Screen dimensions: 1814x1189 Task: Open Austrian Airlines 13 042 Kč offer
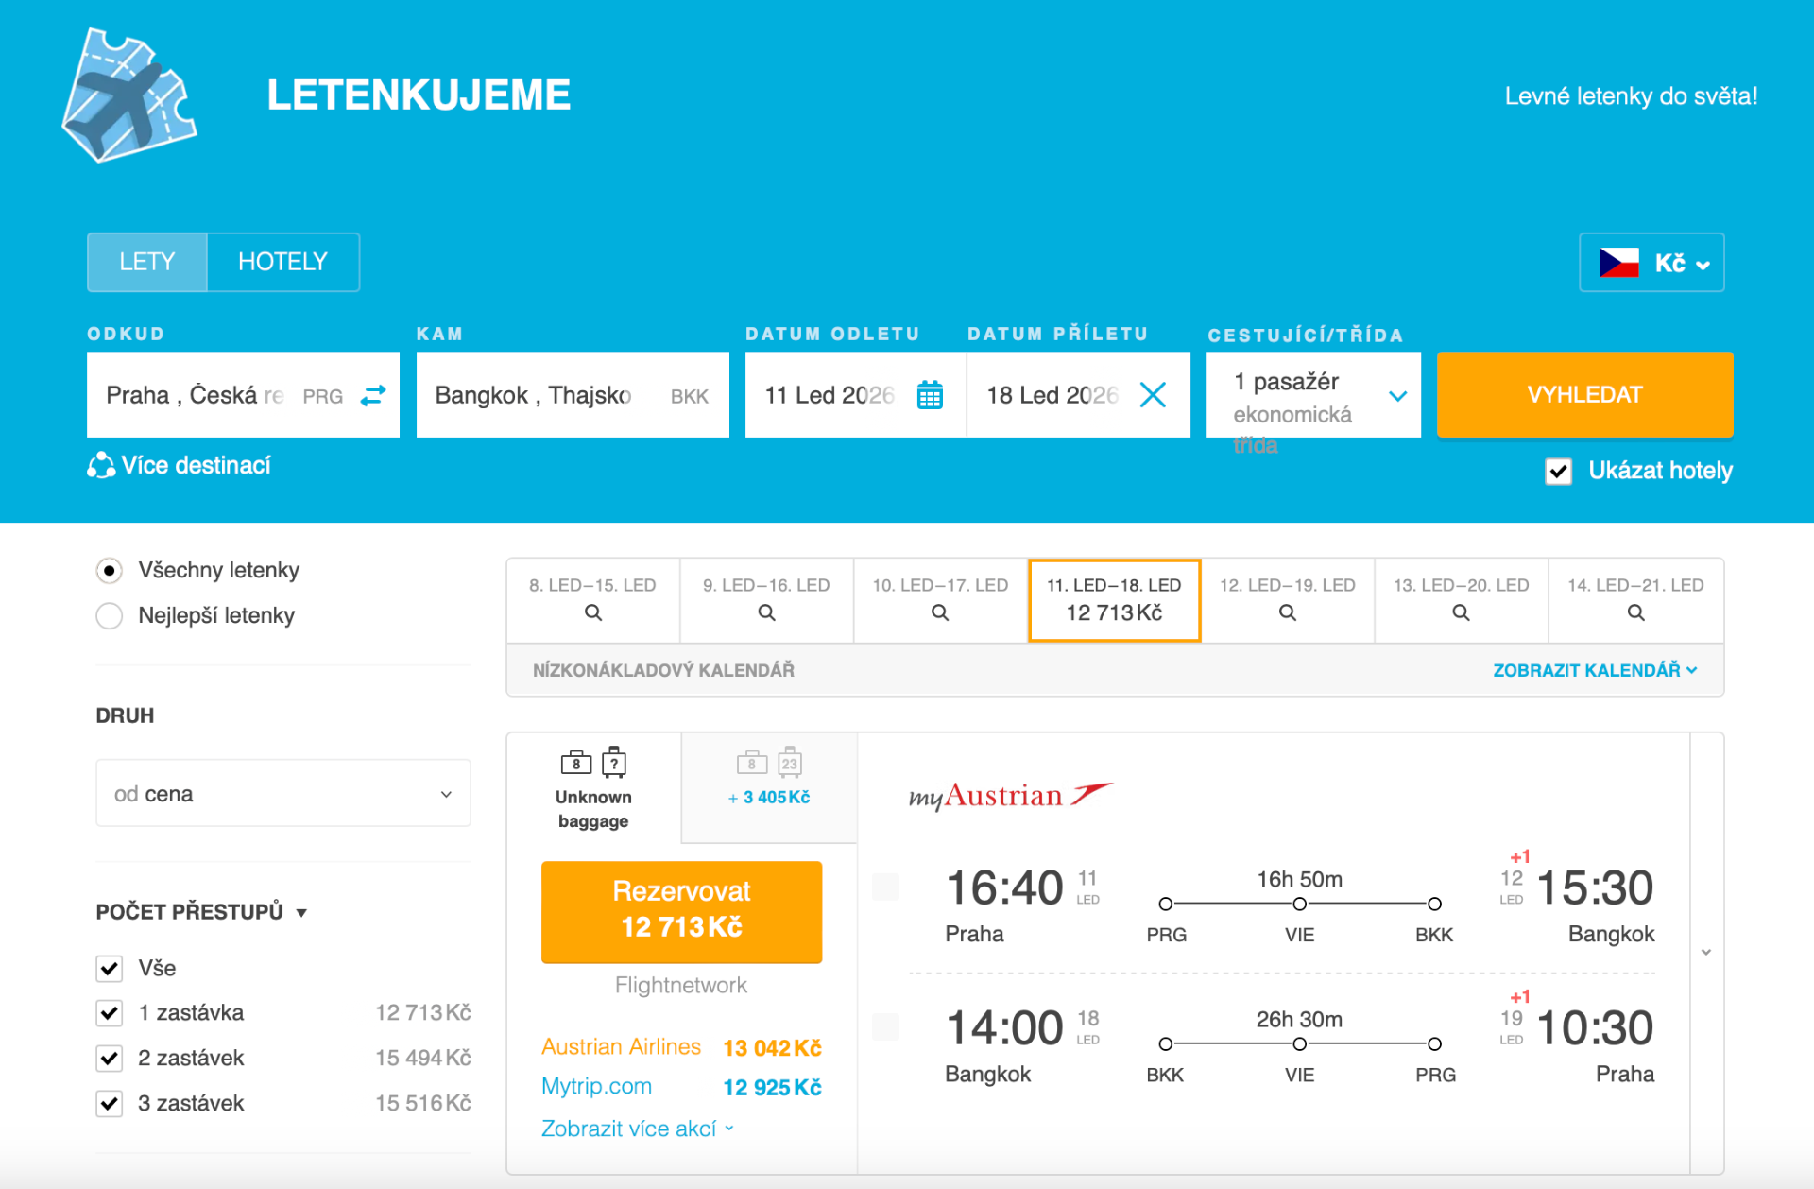tap(681, 1047)
